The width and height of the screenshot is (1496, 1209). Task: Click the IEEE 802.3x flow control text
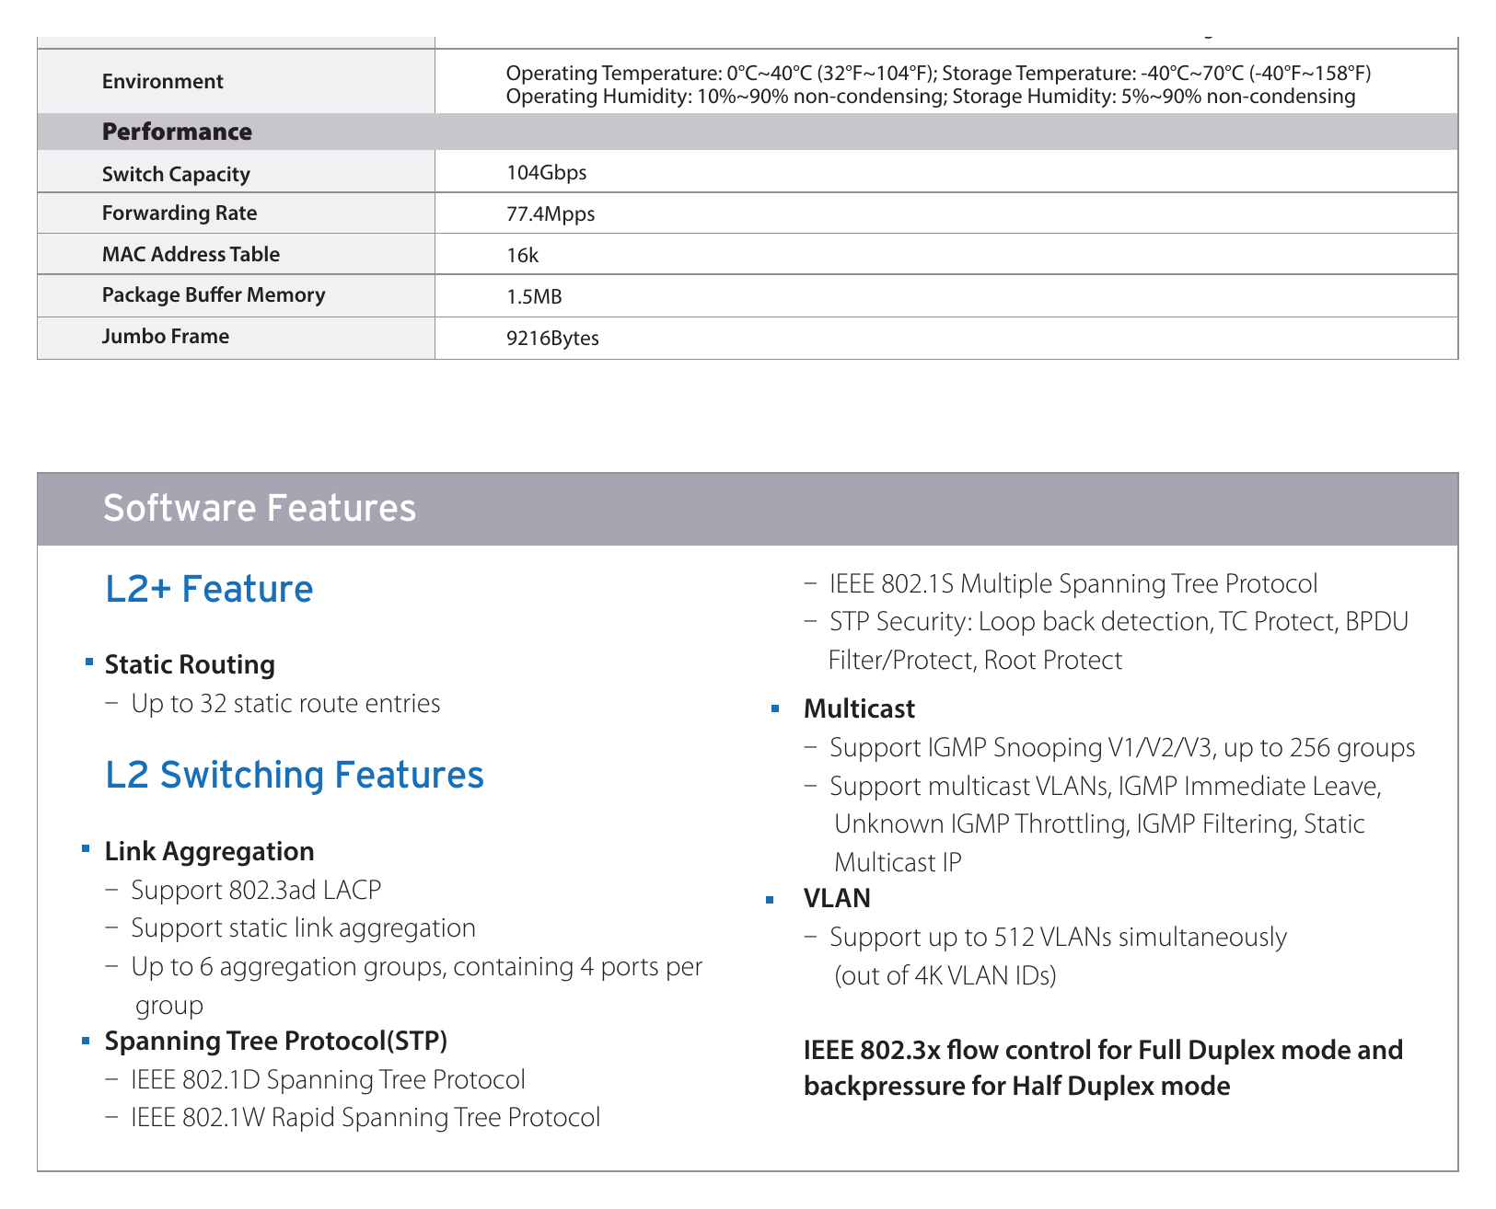coord(1103,1067)
